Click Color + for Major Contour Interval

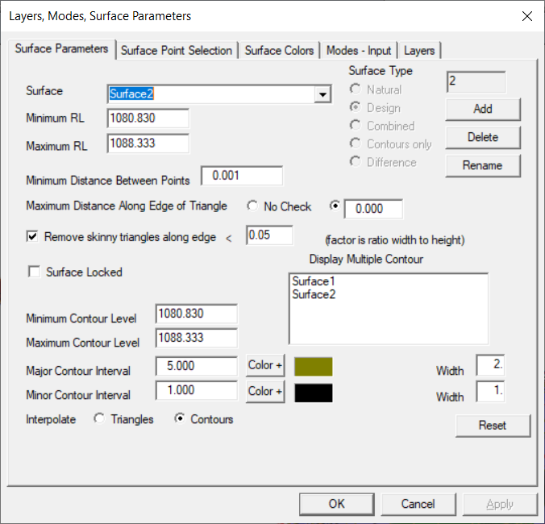tap(265, 366)
